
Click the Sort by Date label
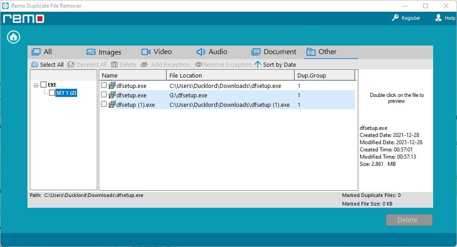[279, 65]
